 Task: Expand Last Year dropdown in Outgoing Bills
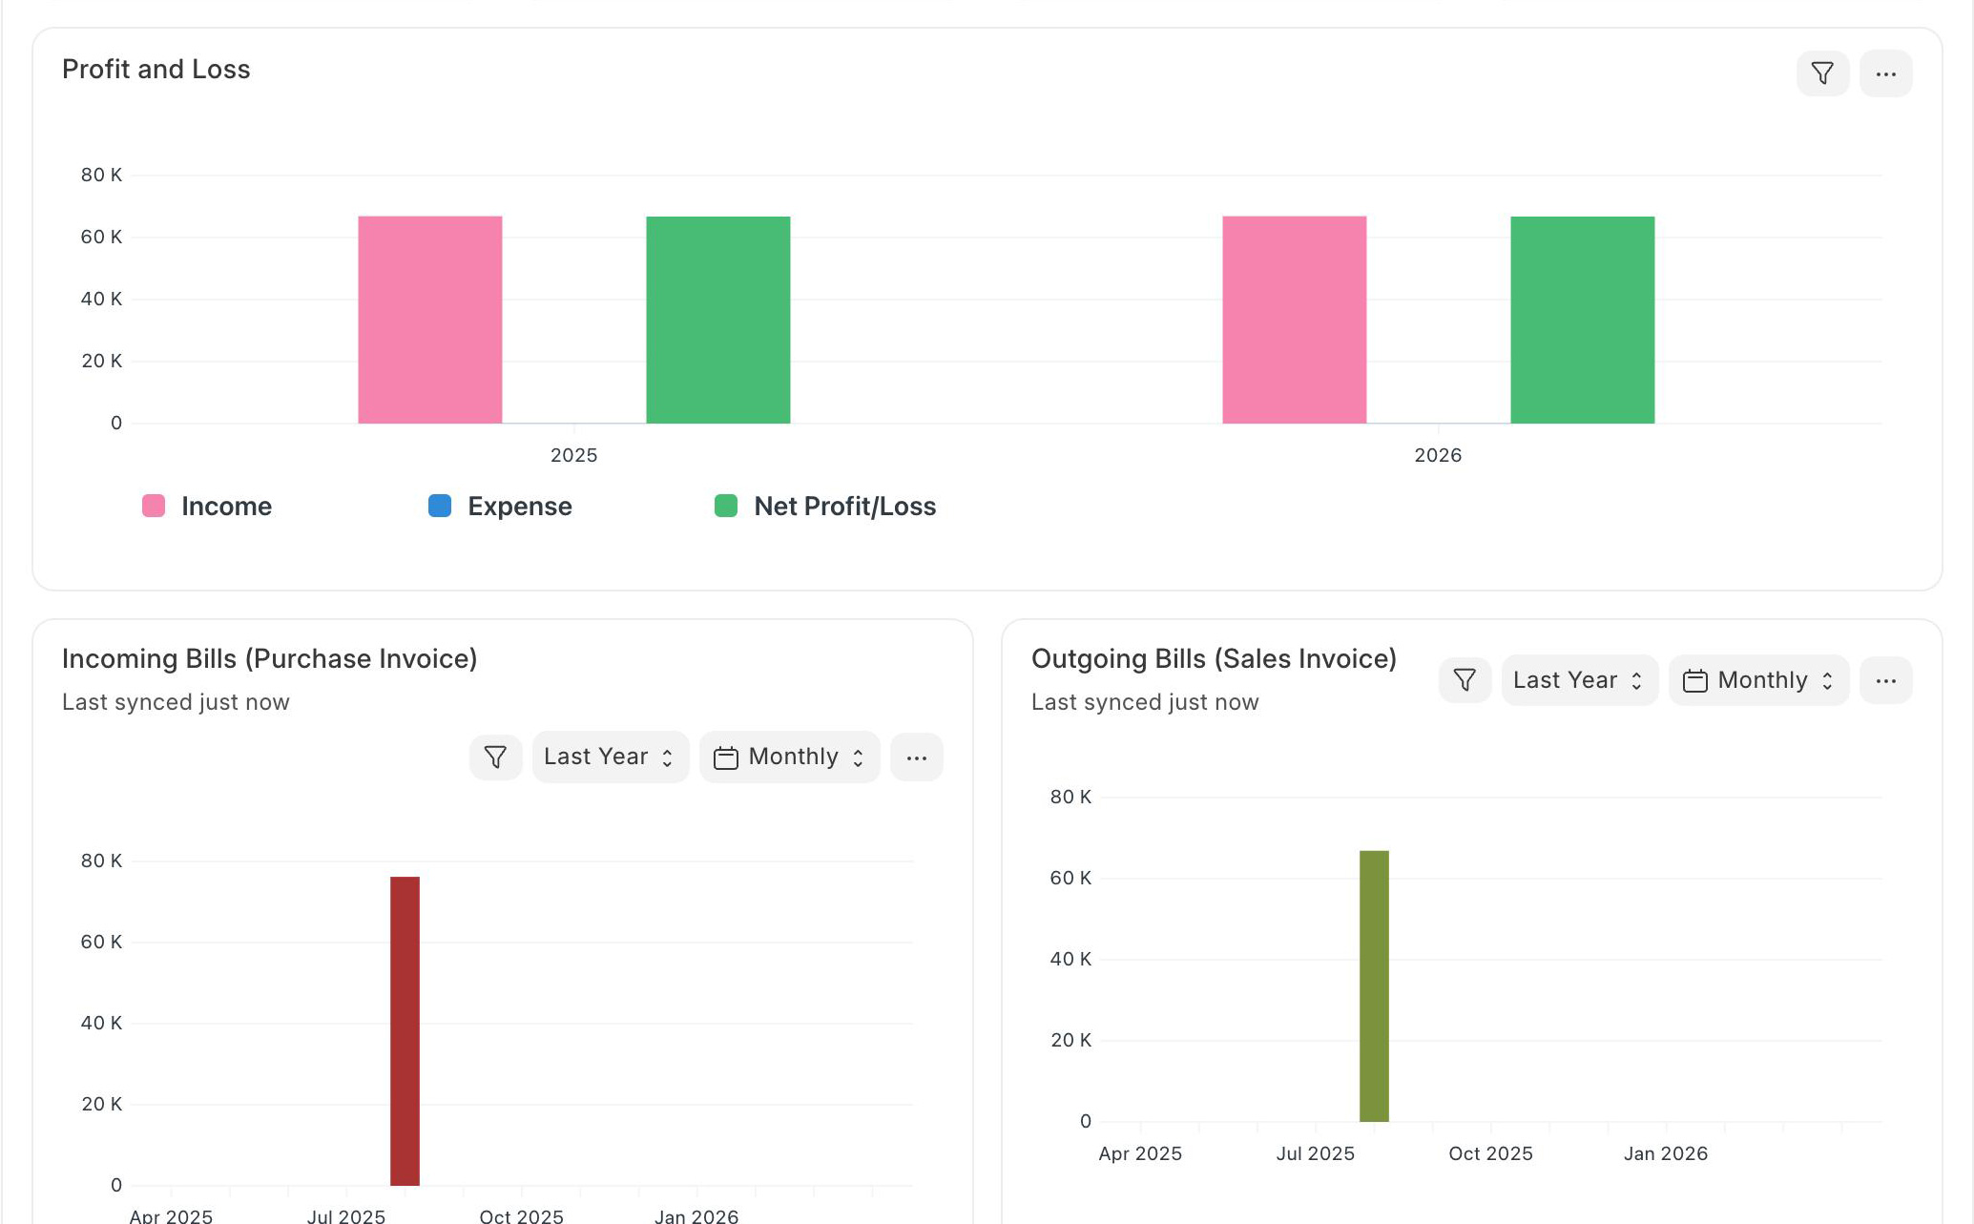point(1579,680)
